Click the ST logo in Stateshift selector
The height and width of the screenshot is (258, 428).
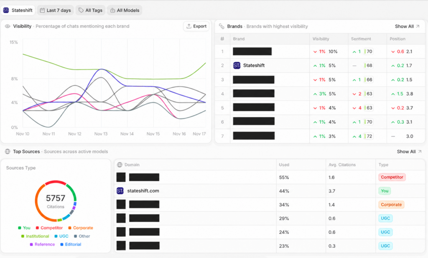pos(6,10)
